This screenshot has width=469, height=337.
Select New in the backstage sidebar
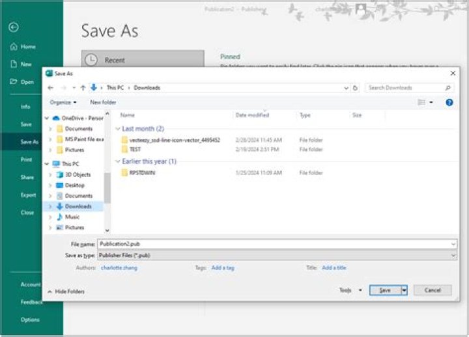(x=21, y=64)
